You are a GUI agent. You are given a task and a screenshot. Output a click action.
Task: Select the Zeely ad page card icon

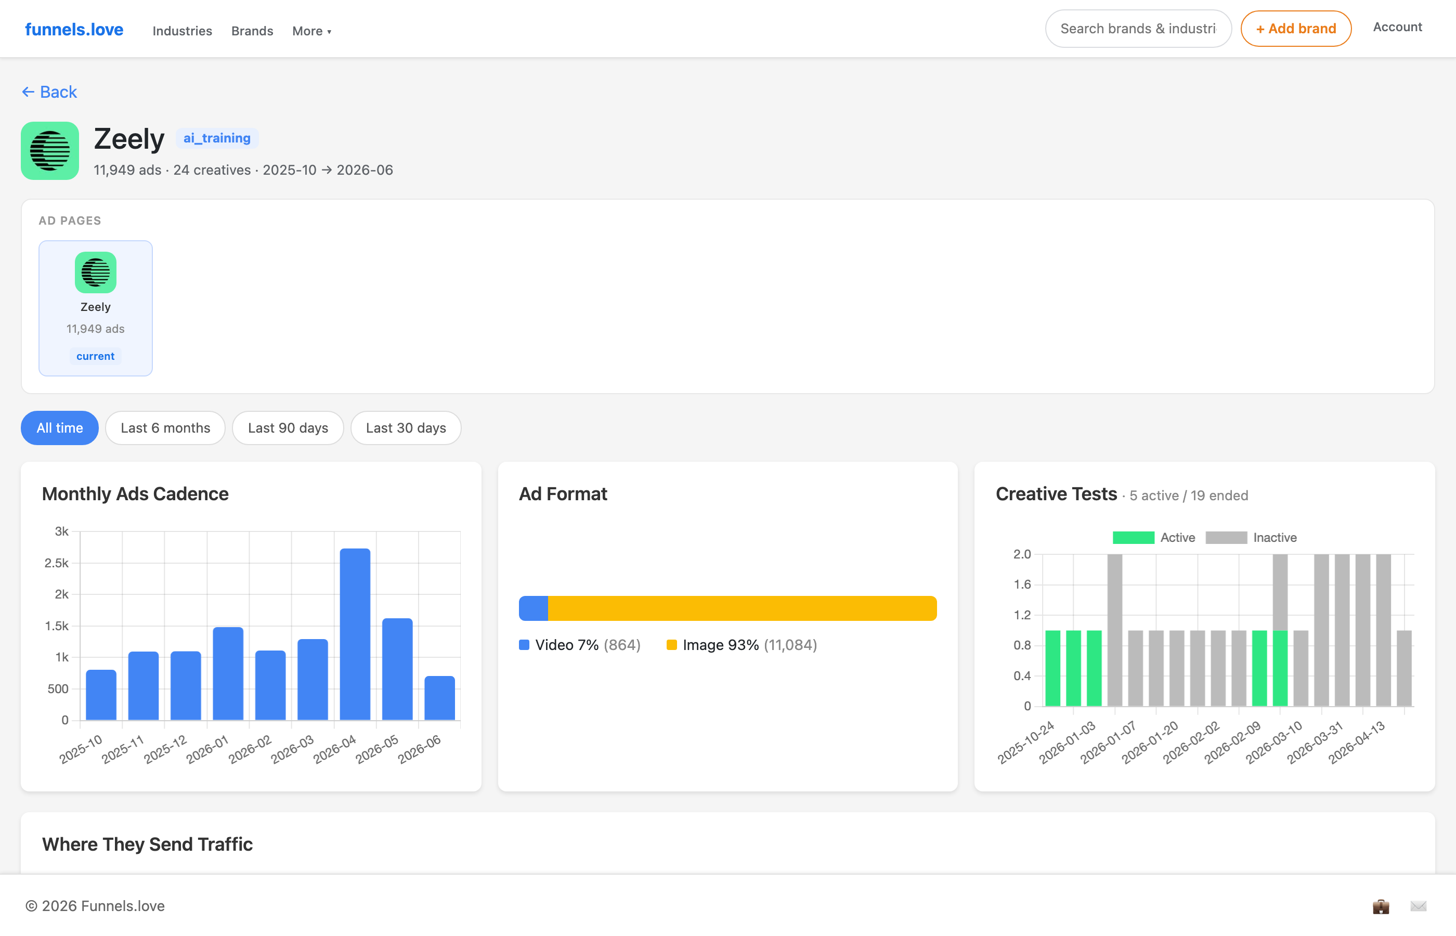coord(95,272)
